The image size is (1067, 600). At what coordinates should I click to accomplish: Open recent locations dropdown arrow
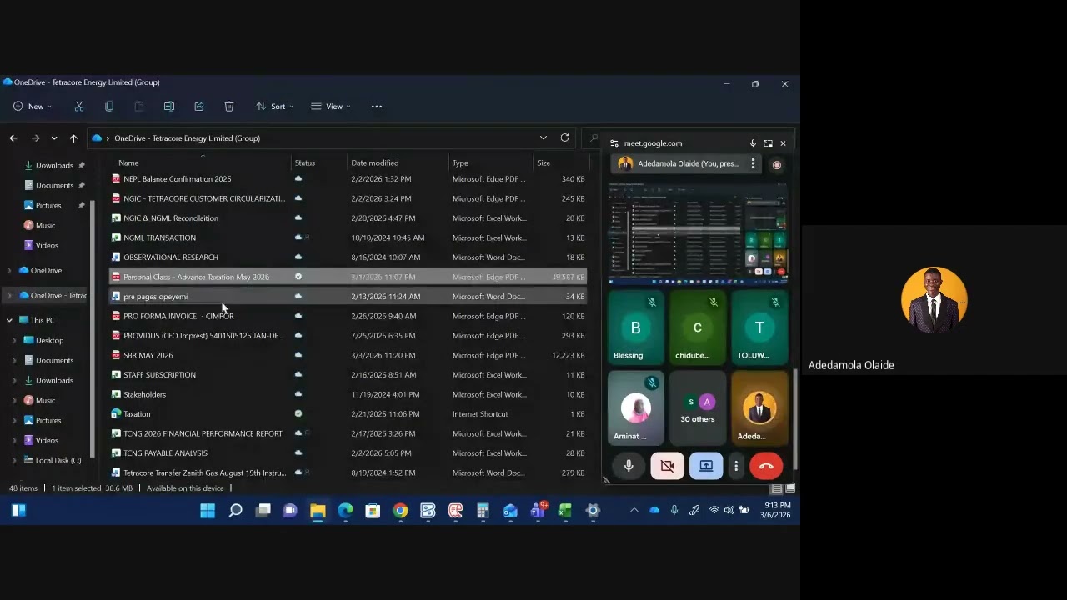(x=54, y=138)
